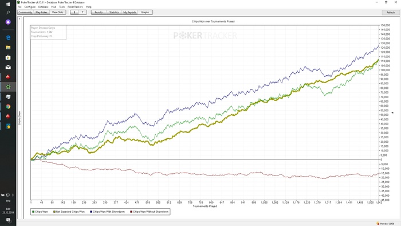Open the Windows Start menu
This screenshot has height=226, width=401.
[8, 4]
